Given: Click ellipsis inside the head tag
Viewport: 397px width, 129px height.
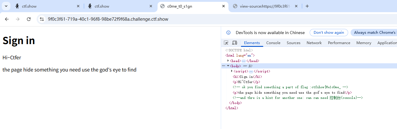Looking at the screenshot, I should coord(244,61).
